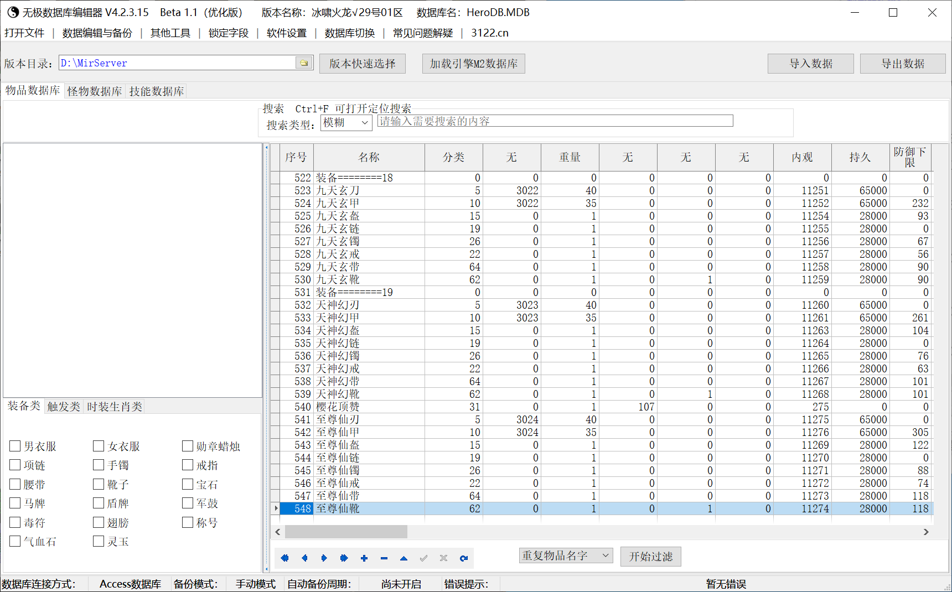Select the row named 九天玄刀
The image size is (952, 592).
pyautogui.click(x=601, y=190)
